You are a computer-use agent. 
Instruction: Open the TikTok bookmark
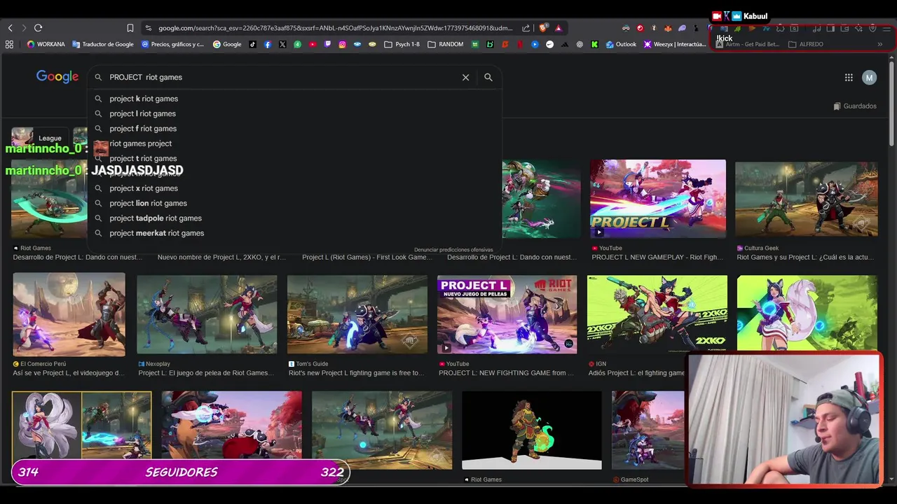(x=252, y=44)
